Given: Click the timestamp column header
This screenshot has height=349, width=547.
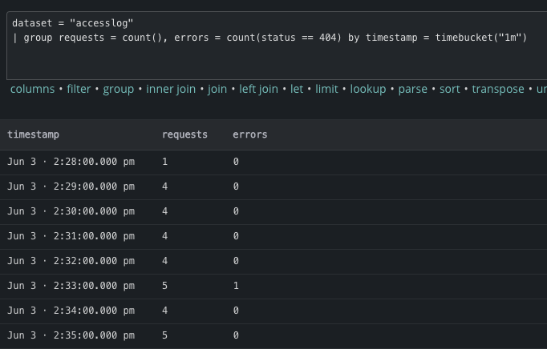Looking at the screenshot, I should [x=34, y=134].
